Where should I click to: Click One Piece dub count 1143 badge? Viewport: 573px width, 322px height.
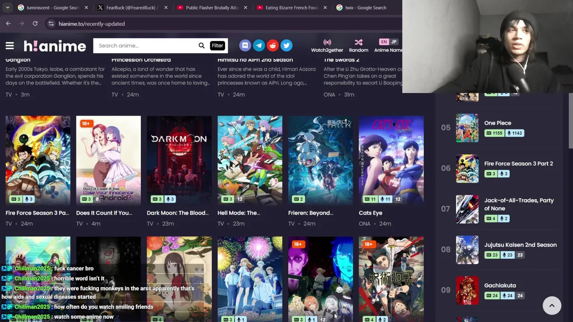(514, 133)
